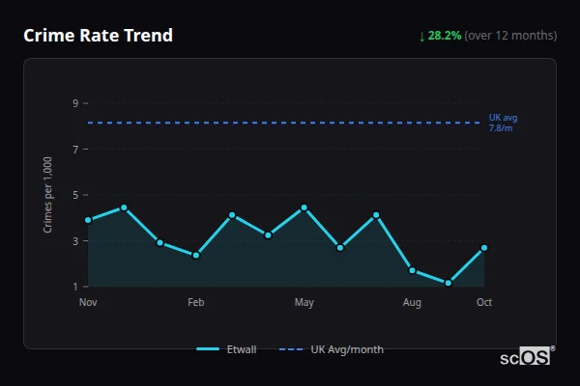Click the 'Crime Rate Trend' heading
This screenshot has width=580, height=386.
pos(98,36)
